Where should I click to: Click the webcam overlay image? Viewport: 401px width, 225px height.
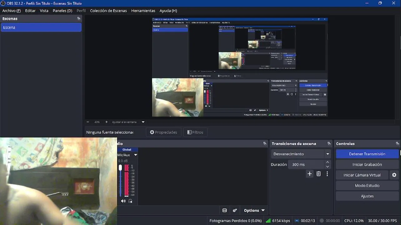tap(58, 181)
